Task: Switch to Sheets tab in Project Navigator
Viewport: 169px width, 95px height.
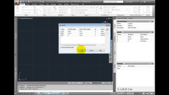Action: (115, 66)
